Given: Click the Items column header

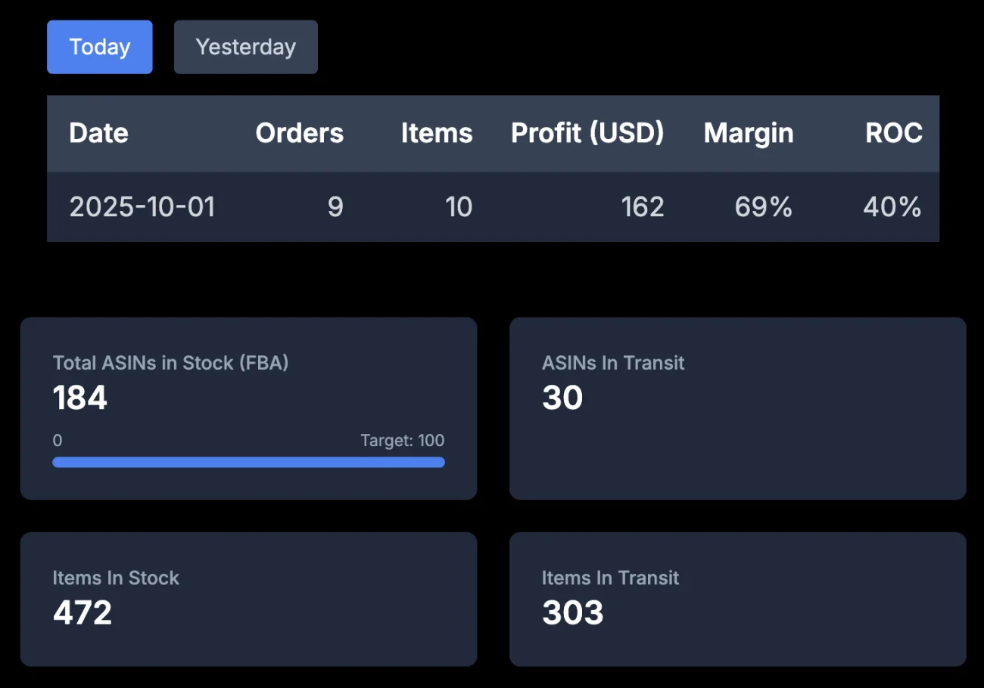Looking at the screenshot, I should click(436, 133).
